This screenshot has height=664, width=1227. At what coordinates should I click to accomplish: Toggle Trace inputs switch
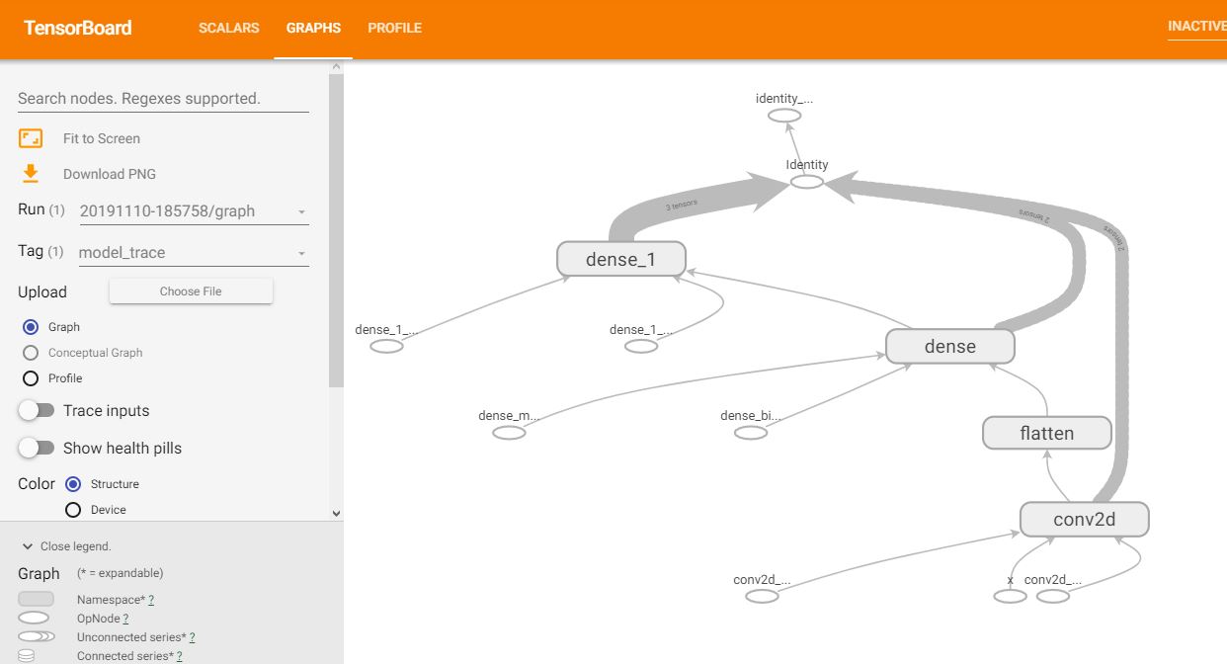(37, 410)
